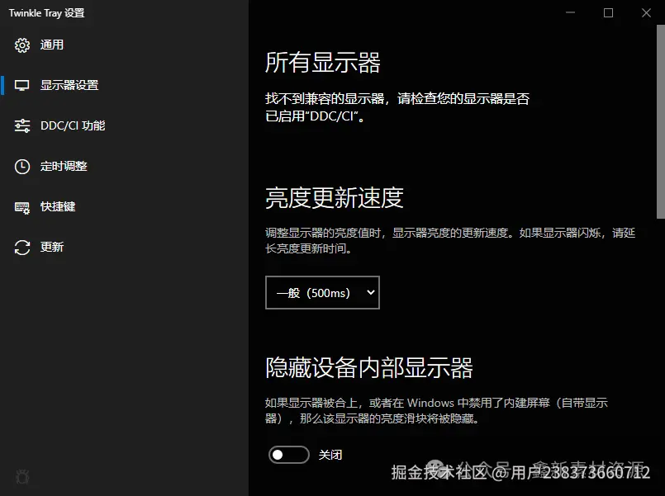Click the monitor icon beside 显示器设置

coord(22,86)
